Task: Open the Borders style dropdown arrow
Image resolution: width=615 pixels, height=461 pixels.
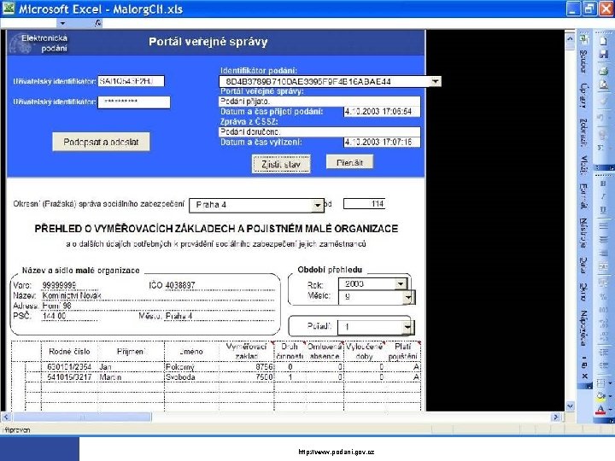Action: [x=610, y=382]
